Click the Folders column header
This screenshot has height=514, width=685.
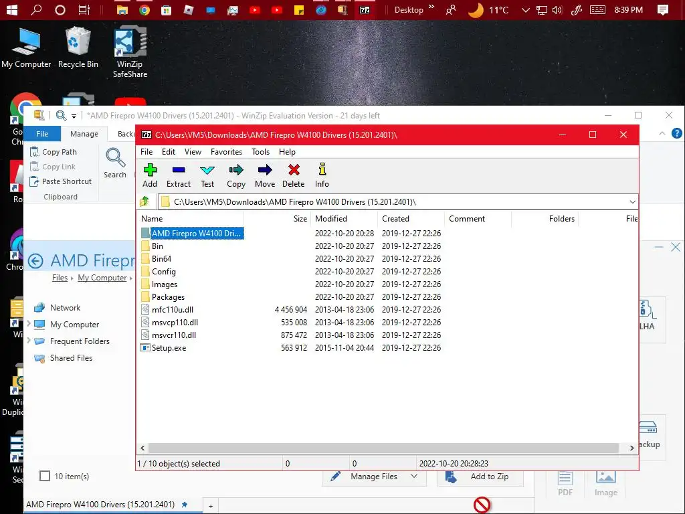click(545, 219)
